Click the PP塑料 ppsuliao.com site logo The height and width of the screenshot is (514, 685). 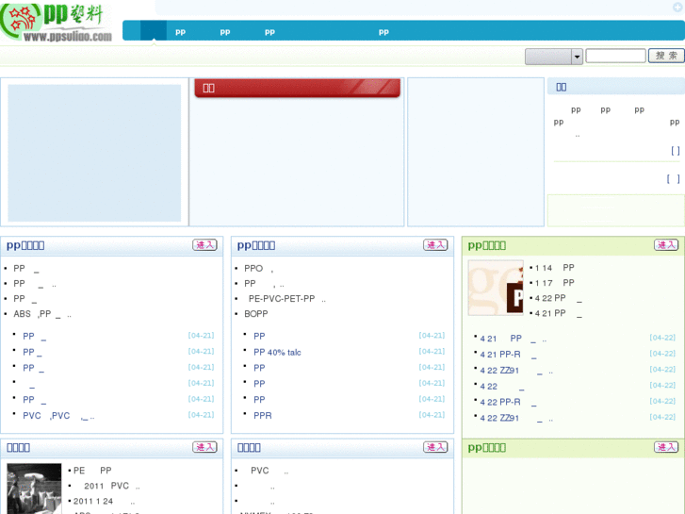coord(57,22)
